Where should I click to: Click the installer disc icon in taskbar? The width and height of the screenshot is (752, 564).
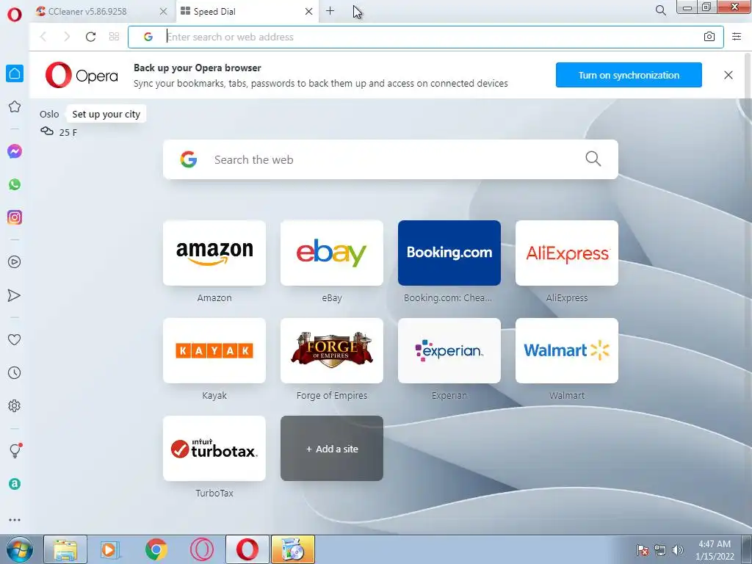point(293,549)
